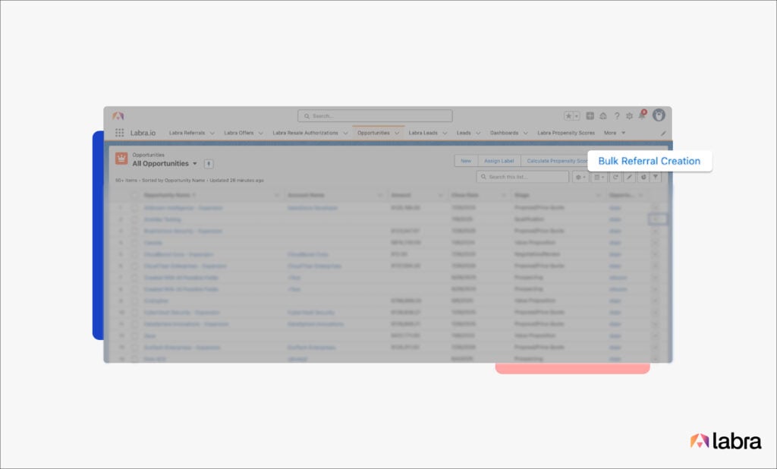
Task: Open the Labra Propensity Scores tab
Action: [566, 133]
